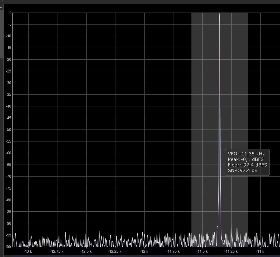The image size is (280, 257).
Task: Click the -50 dB axis label
Action: click(x=9, y=130)
